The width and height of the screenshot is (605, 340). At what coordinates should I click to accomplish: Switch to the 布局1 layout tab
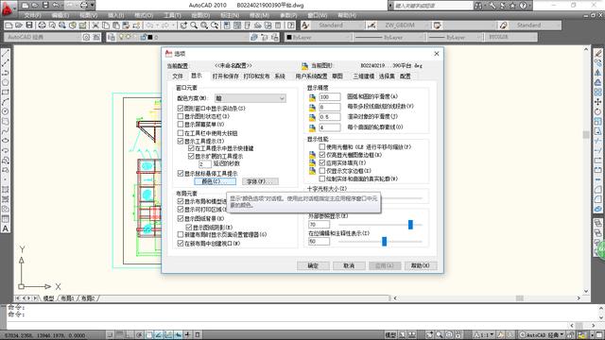point(67,298)
